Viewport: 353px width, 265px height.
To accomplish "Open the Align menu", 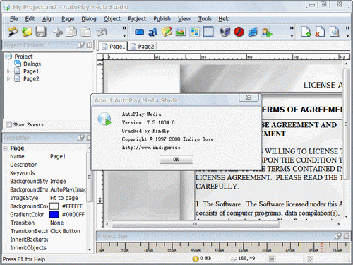I will pos(48,19).
